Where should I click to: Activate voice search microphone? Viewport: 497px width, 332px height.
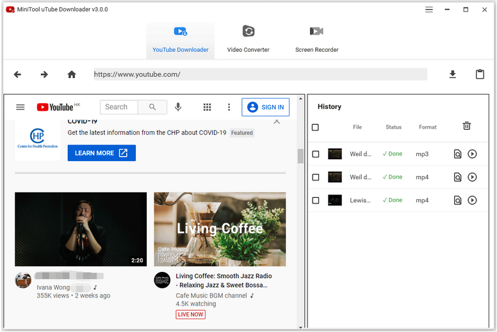point(178,107)
